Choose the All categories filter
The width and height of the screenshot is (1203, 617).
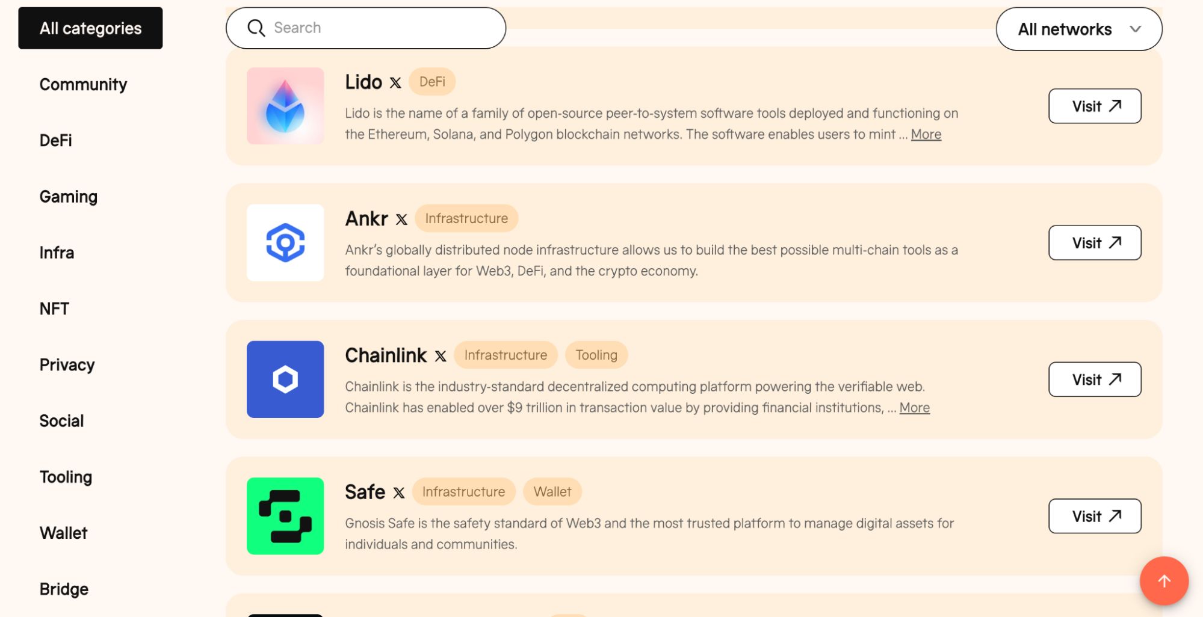point(90,28)
